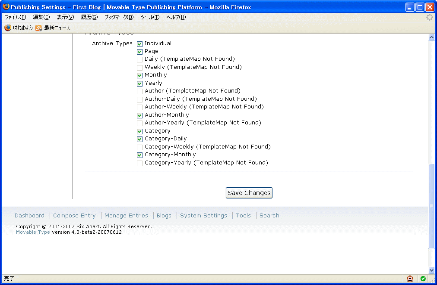Toggle the Author archive checkbox

click(139, 91)
